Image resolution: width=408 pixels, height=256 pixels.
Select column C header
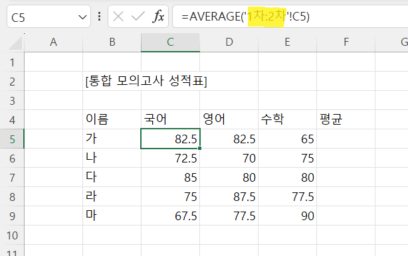[170, 42]
